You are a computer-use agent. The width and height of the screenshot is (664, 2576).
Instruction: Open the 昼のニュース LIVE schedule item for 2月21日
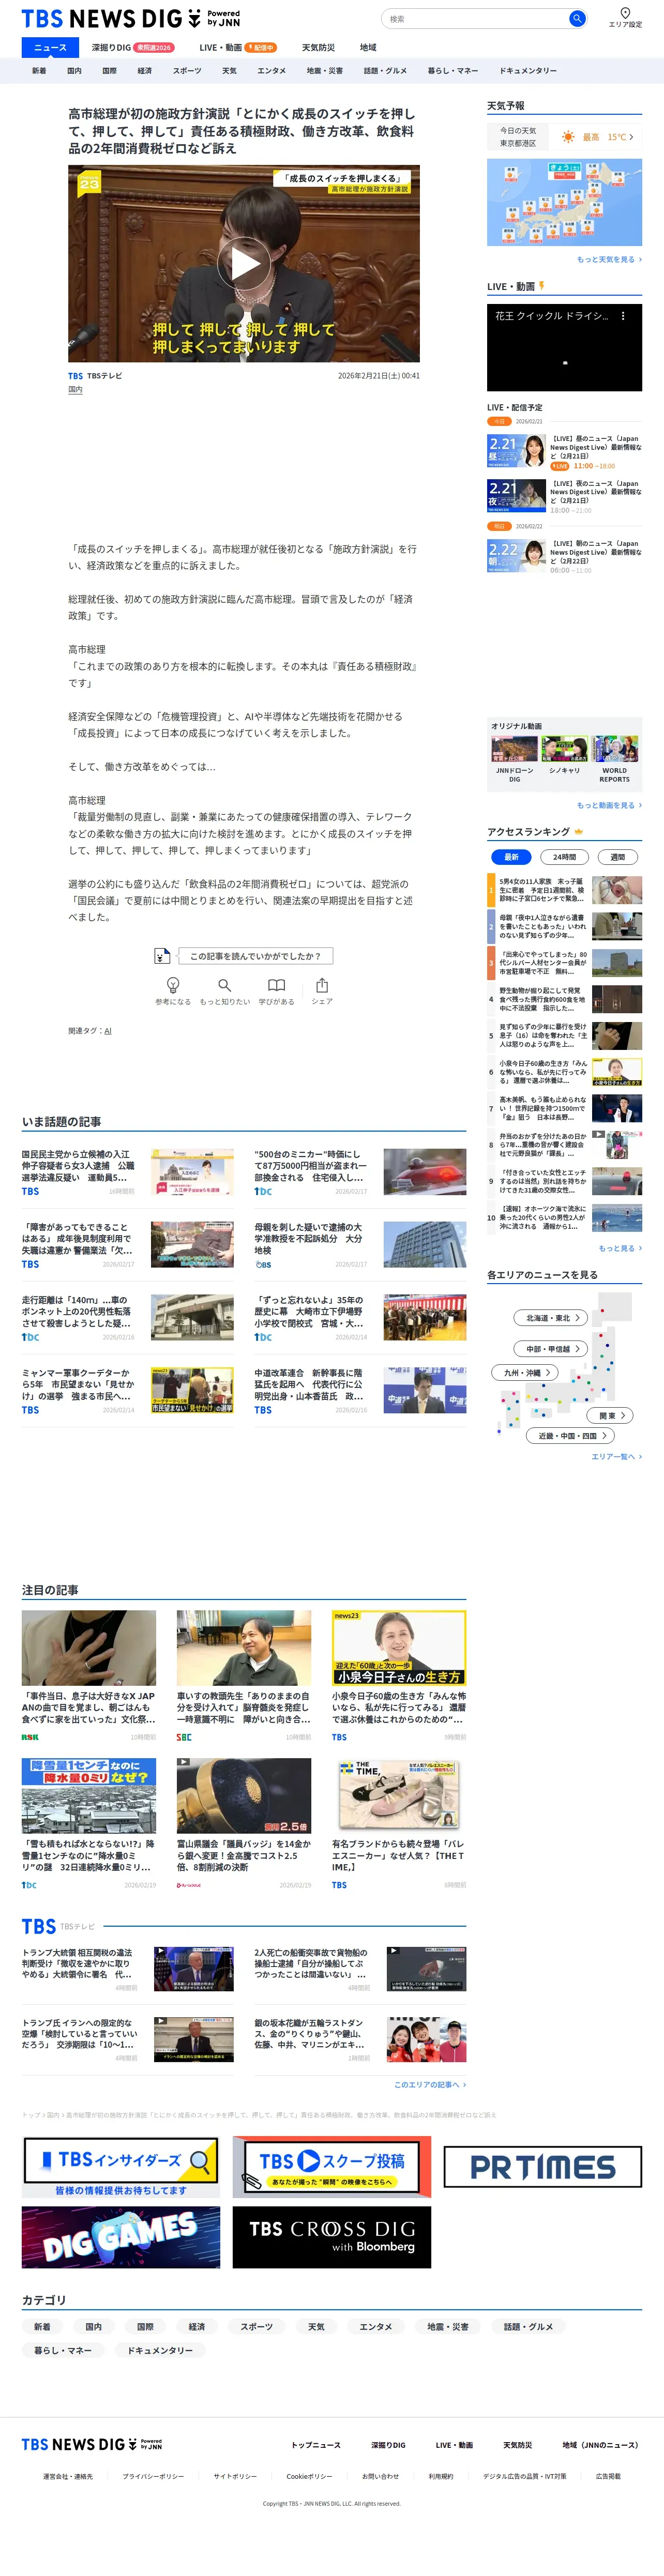click(x=564, y=451)
